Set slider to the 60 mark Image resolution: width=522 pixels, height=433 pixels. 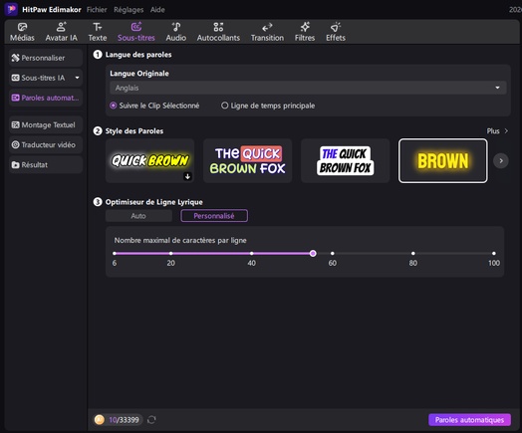point(333,254)
